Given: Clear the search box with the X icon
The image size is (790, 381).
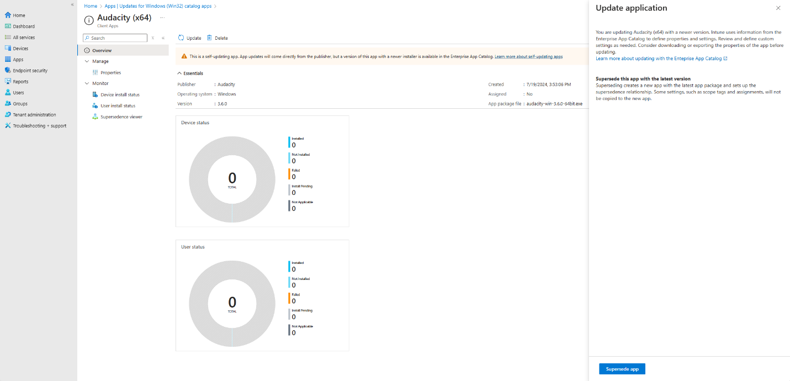Looking at the screenshot, I should (153, 38).
